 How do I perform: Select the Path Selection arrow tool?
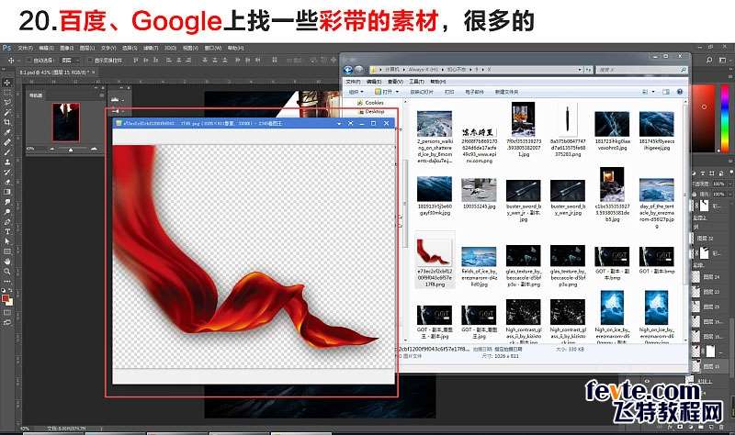pos(7,241)
